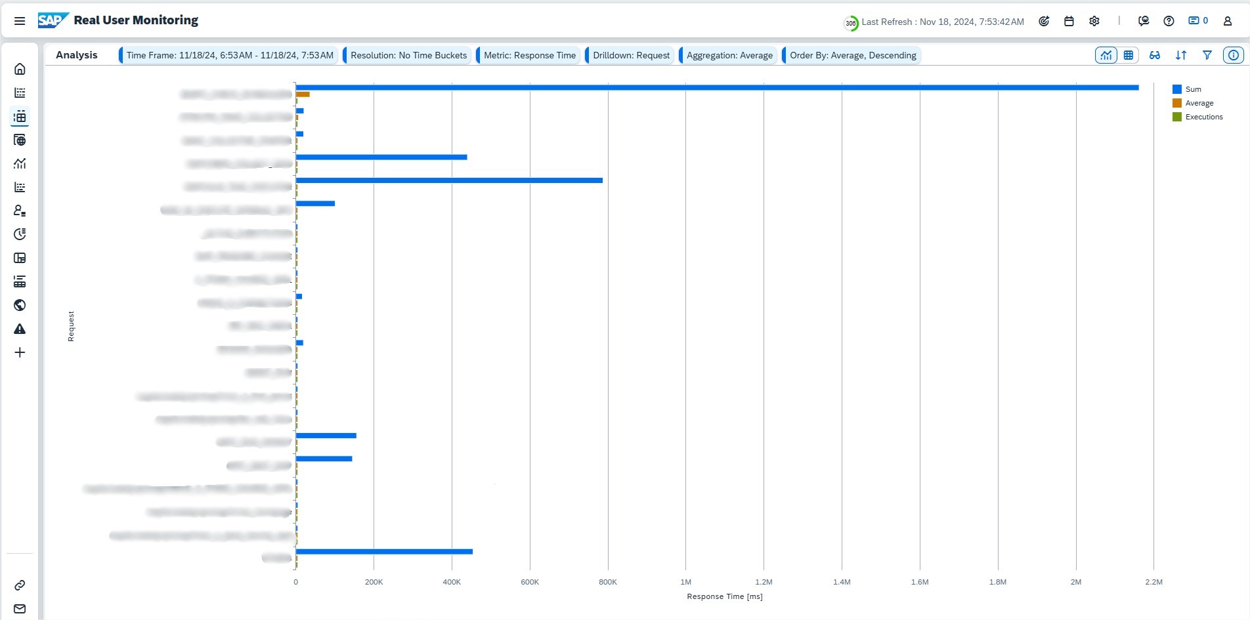Screen dimensions: 1250x620
Task: Open settings gear in header
Action: (x=1094, y=21)
